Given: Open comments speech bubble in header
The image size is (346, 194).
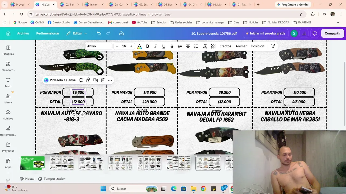Looking at the screenshot, I should (x=315, y=33).
